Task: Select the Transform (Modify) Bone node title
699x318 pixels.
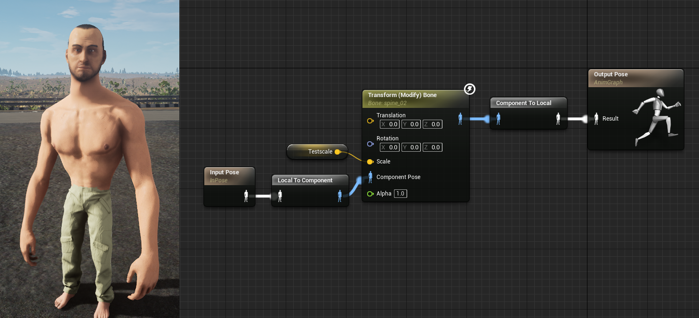Action: (402, 95)
